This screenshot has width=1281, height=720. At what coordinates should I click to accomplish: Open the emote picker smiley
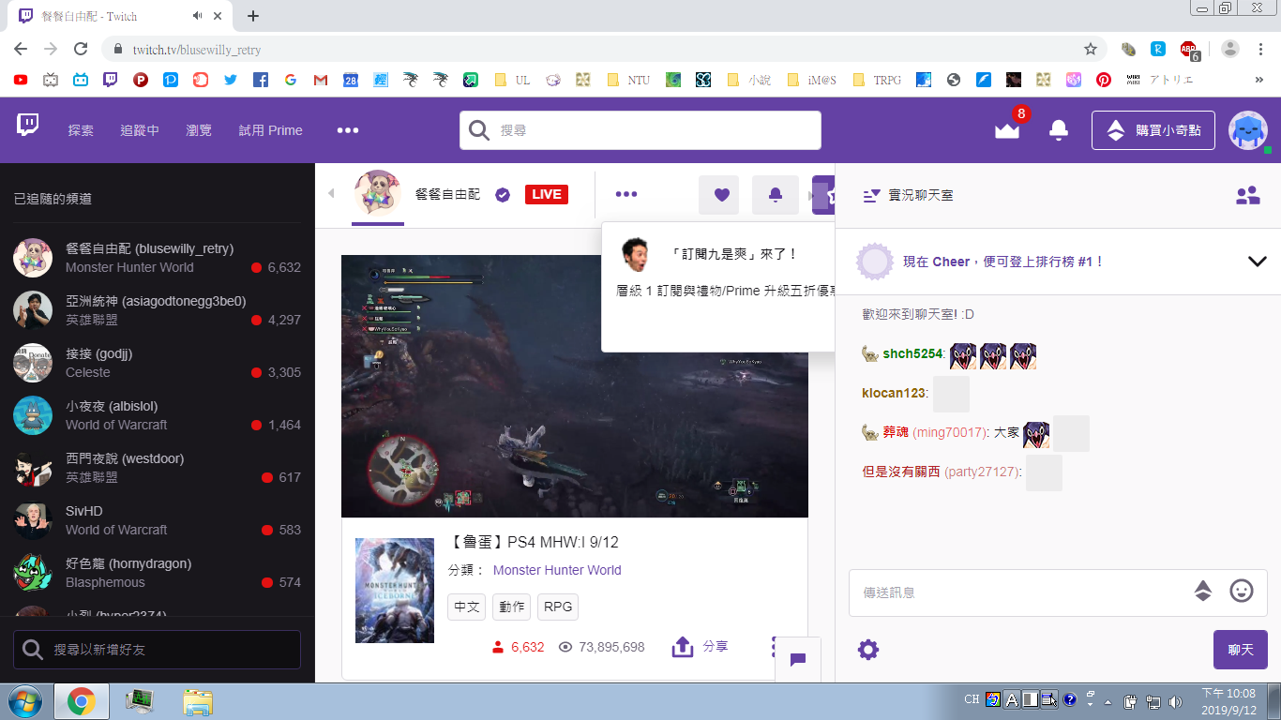coord(1242,591)
